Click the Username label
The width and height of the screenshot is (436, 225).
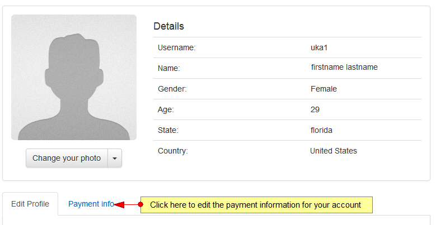176,48
